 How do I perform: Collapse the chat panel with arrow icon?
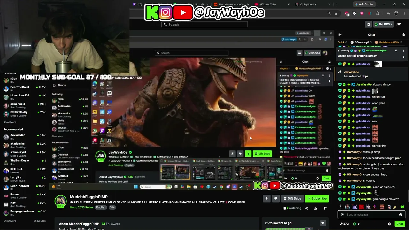point(340,34)
